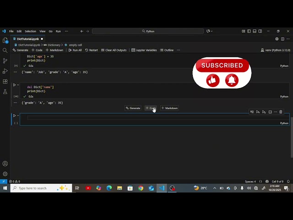Click the split cell icon in cell toolbar
Viewport: 293px width, 220px height.
coord(270,112)
